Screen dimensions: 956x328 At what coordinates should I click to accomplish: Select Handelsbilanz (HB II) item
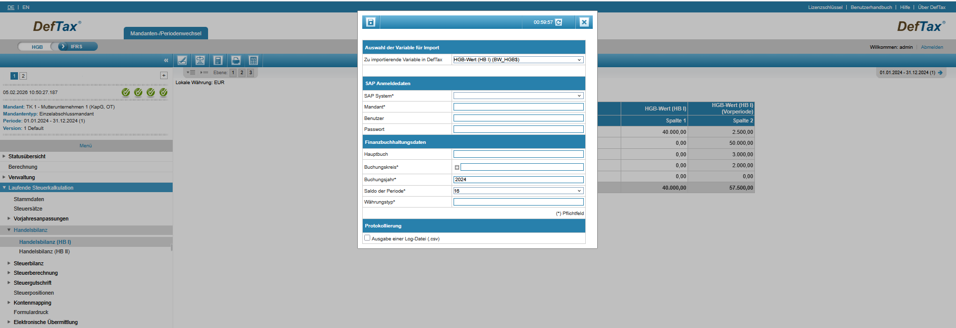(x=44, y=251)
